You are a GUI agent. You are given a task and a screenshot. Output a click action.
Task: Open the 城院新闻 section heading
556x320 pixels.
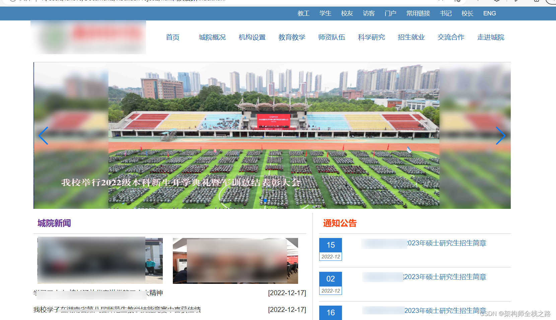[54, 223]
